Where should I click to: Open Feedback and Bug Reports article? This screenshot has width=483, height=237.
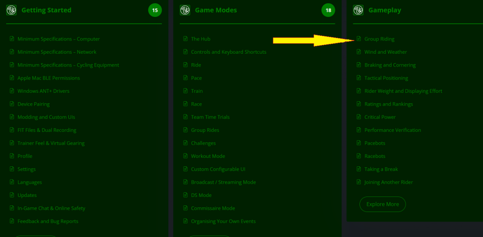(x=48, y=221)
